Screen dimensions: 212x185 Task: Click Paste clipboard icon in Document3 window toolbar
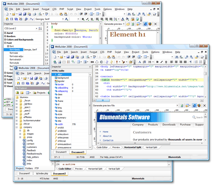(109, 57)
